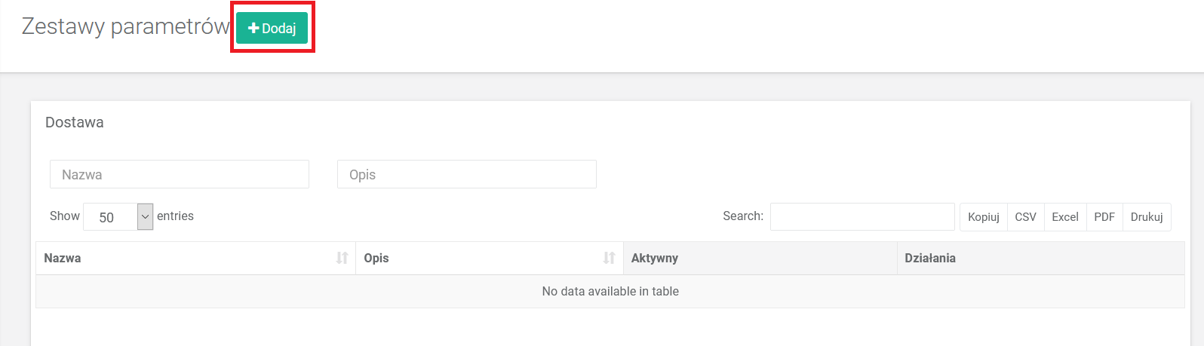The height and width of the screenshot is (346, 1204).
Task: Click the plus icon on Dodaj
Action: tap(253, 28)
